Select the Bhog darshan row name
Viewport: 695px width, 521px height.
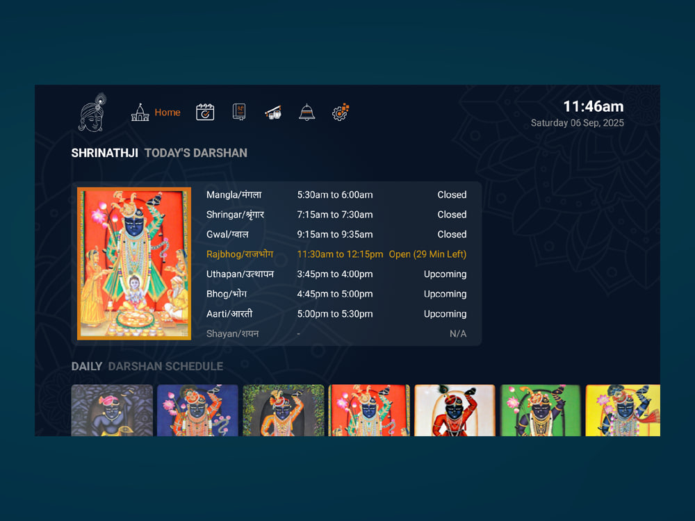[227, 294]
